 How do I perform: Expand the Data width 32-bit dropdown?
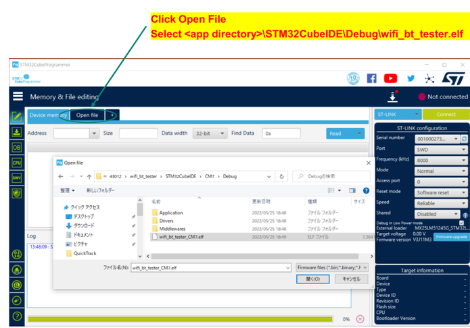210,134
